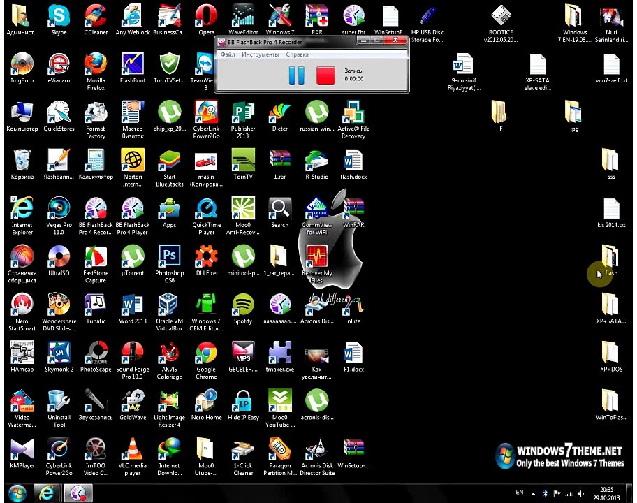Pause the FlashBack recording
This screenshot has width=637, height=503.
point(296,75)
